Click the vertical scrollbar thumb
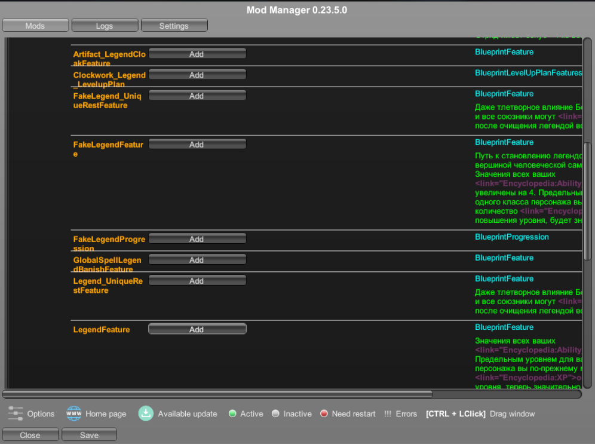 [587, 201]
